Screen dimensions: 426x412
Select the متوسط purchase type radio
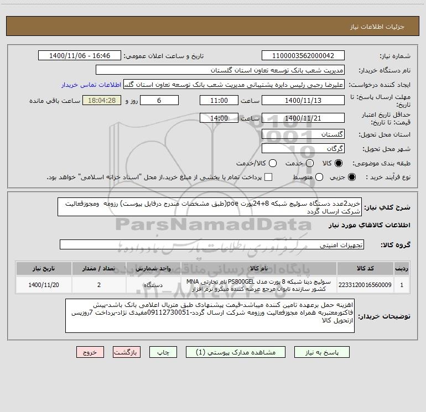tap(319, 177)
